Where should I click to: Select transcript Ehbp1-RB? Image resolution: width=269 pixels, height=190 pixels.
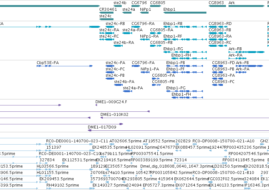[185, 27]
